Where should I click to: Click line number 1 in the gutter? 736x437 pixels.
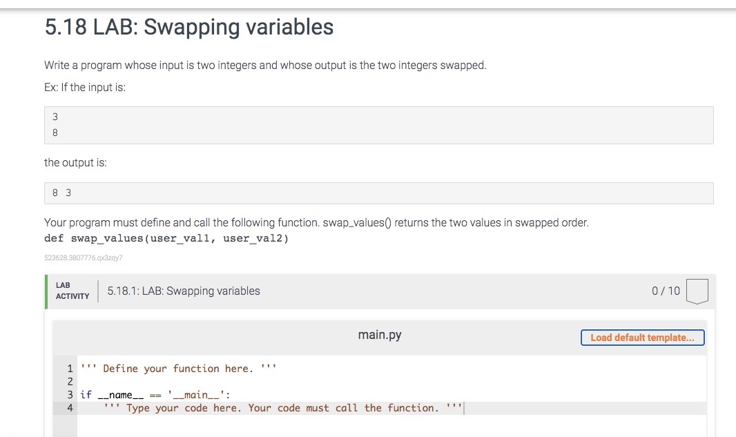[x=70, y=369]
